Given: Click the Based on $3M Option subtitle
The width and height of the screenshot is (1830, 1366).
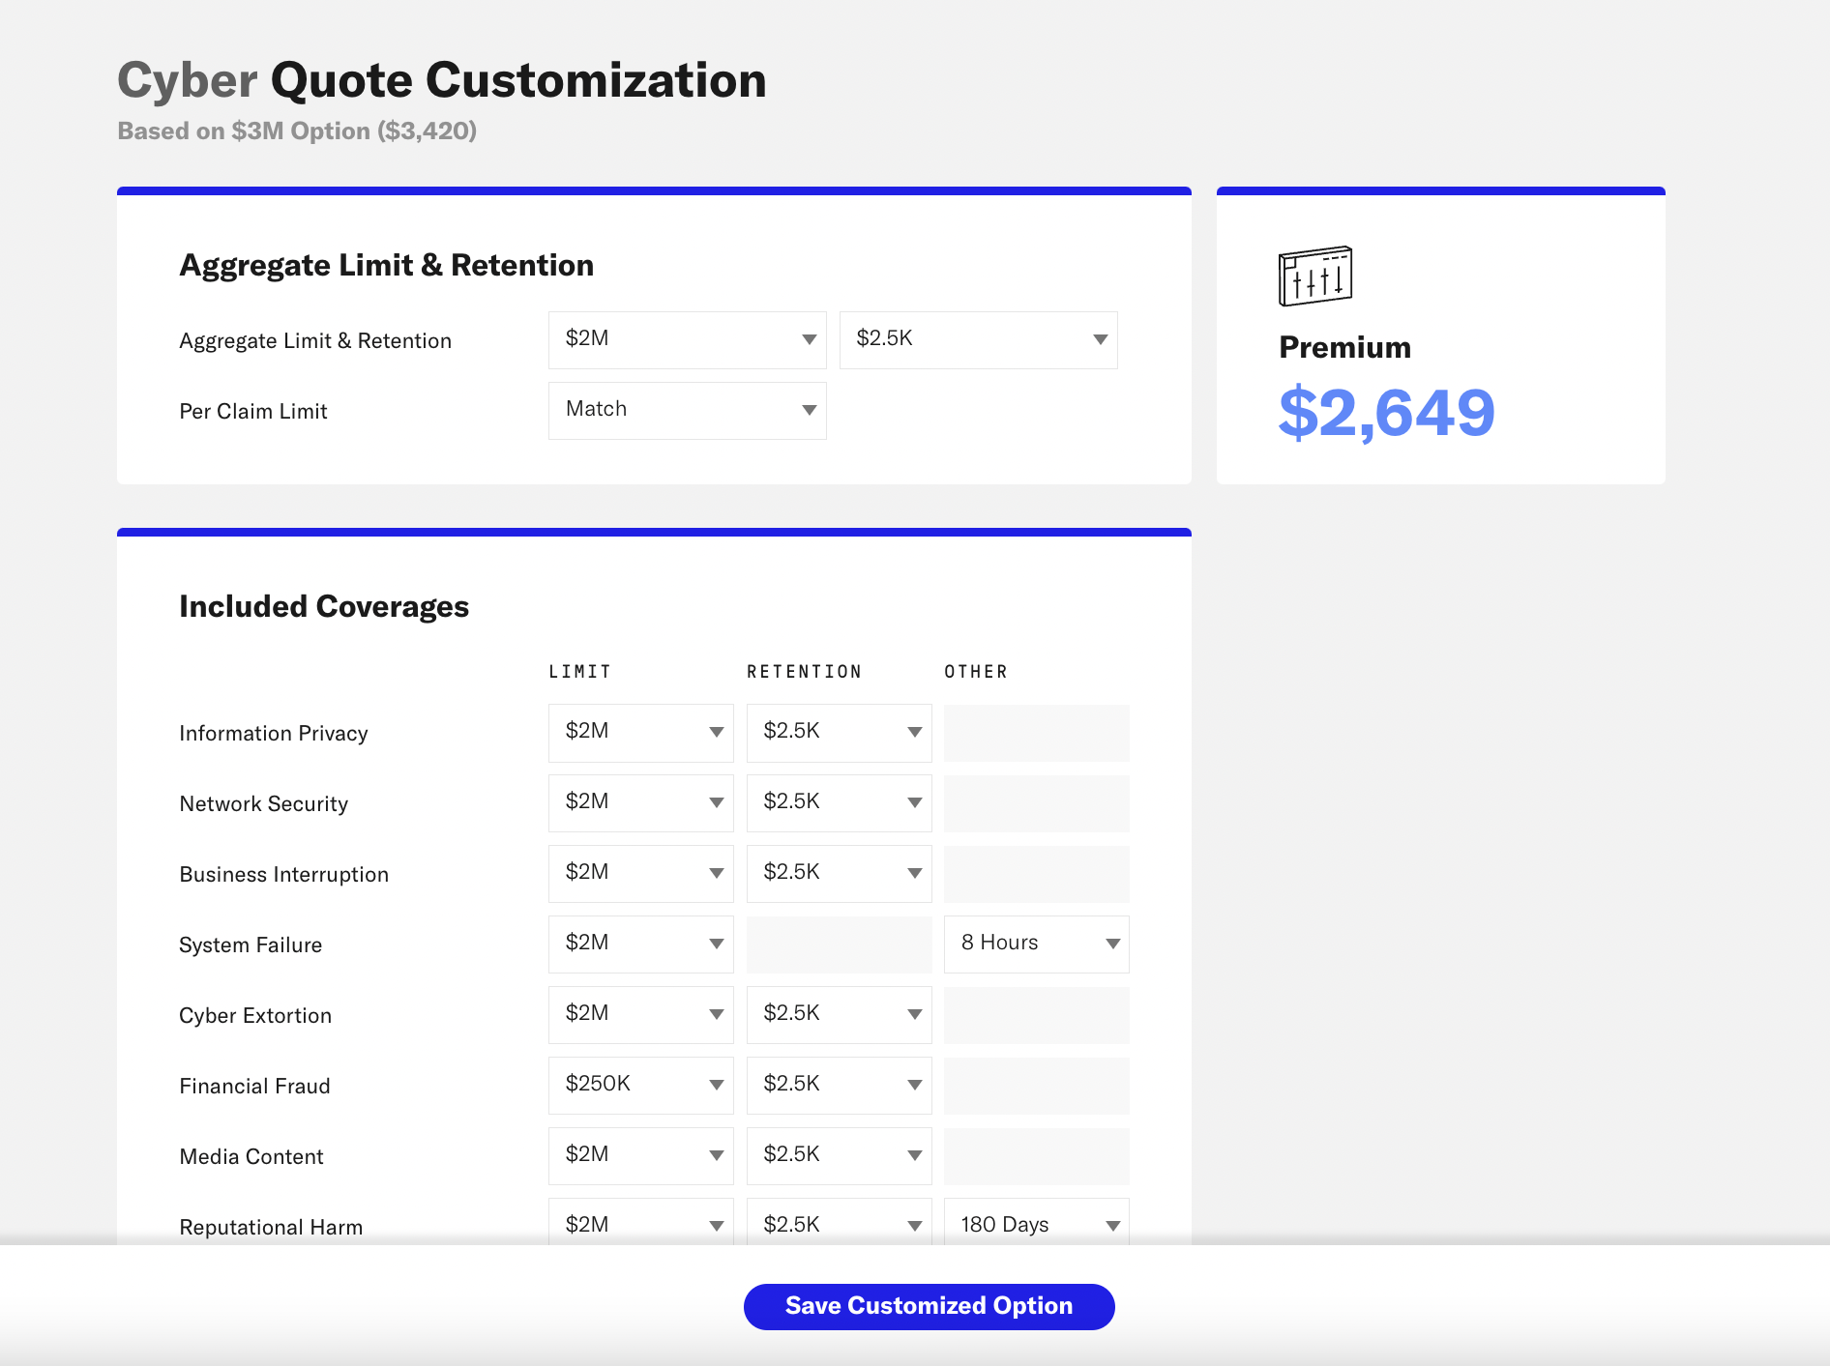Looking at the screenshot, I should pos(297,131).
